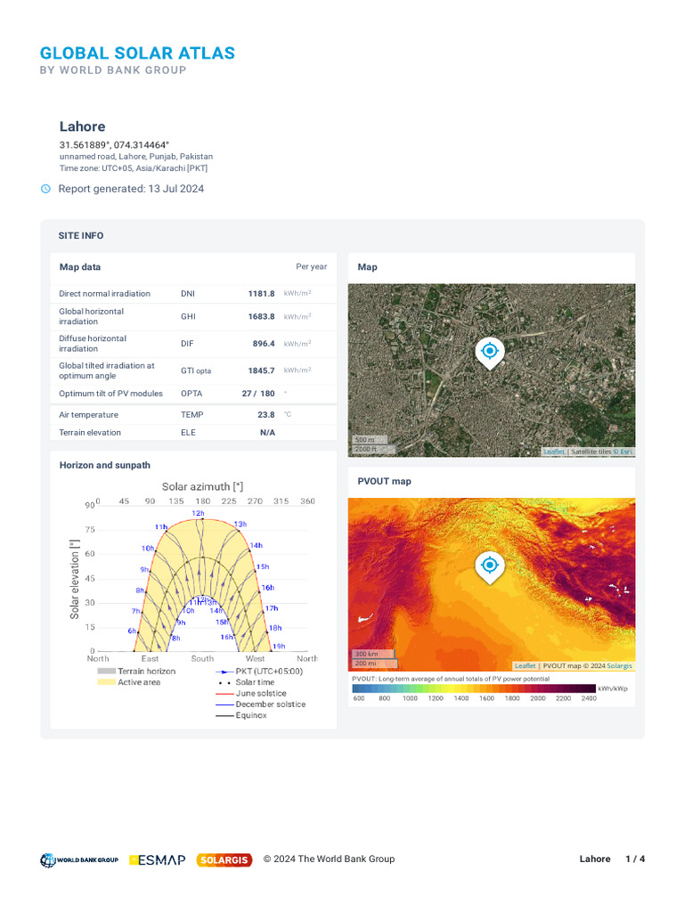This screenshot has width=684, height=912.
Task: Click the 'Map data' panel heading
Action: [x=79, y=267]
